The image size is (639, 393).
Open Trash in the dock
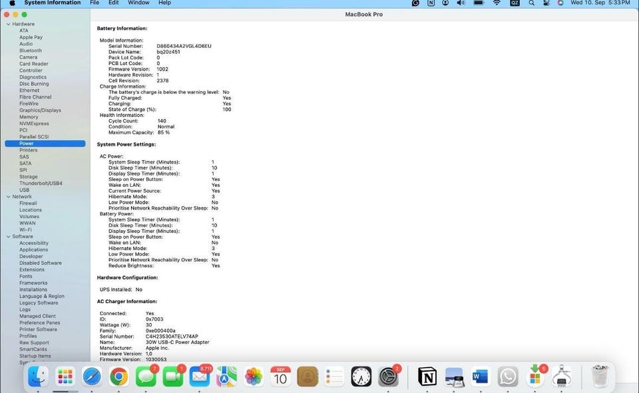[600, 377]
